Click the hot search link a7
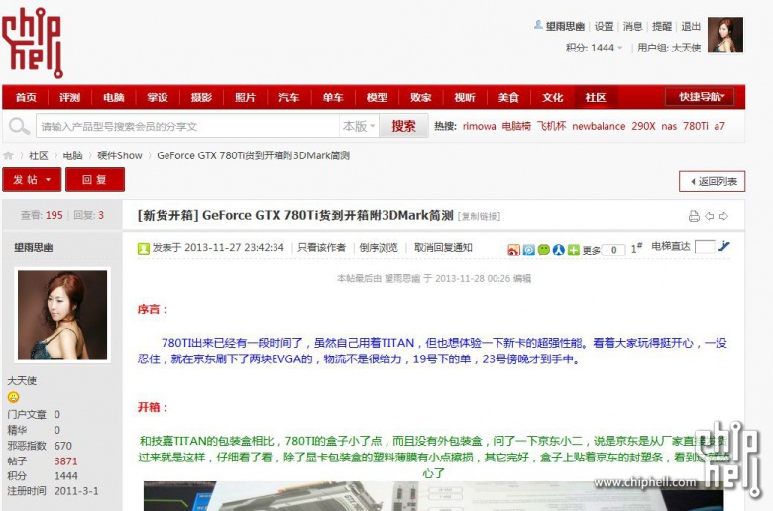773x511 pixels. [719, 126]
